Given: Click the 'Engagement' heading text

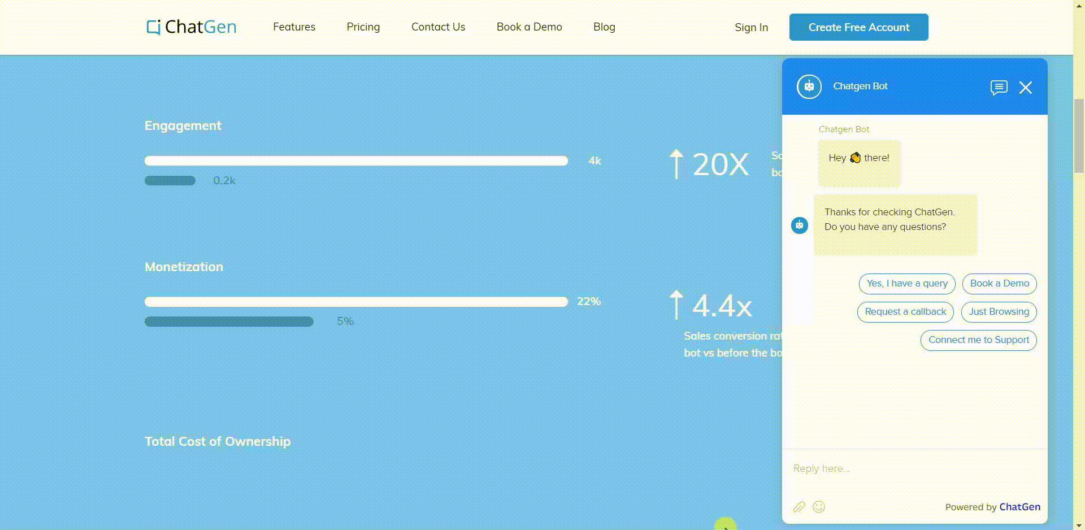Looking at the screenshot, I should pos(183,125).
